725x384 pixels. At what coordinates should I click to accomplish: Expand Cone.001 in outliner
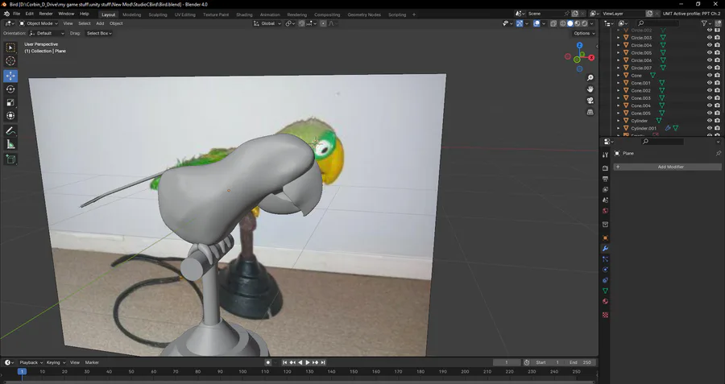coord(619,83)
